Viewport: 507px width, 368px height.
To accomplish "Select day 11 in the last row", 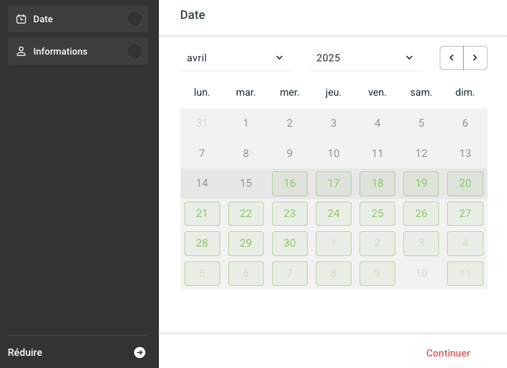I will 465,274.
